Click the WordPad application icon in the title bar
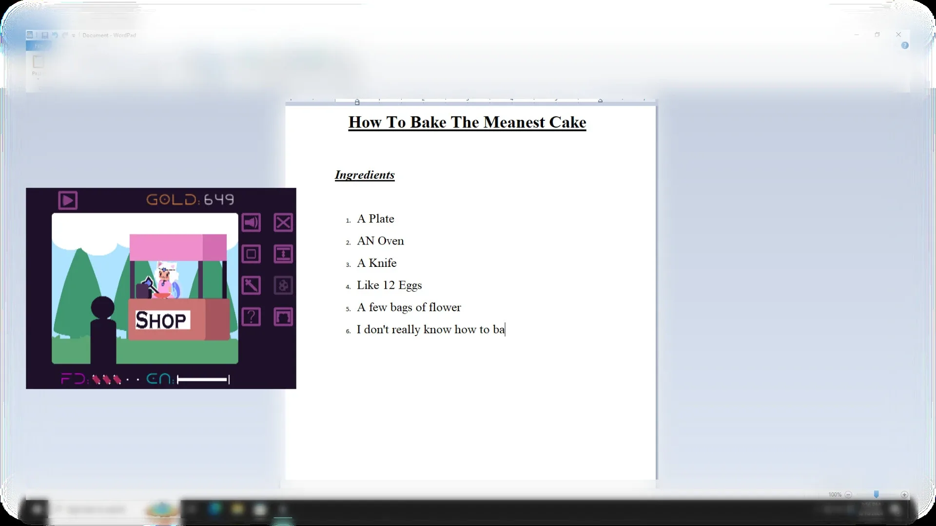 pyautogui.click(x=29, y=35)
